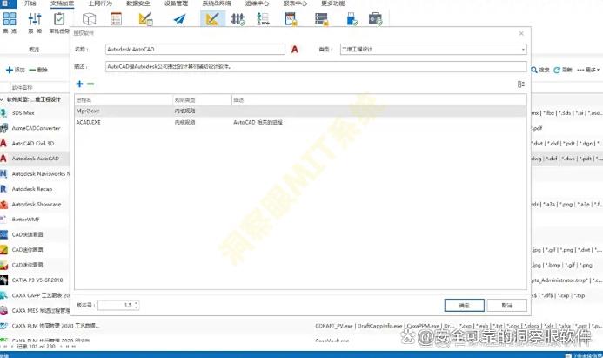Add a process with dialog plus icon
Image resolution: width=603 pixels, height=358 pixels.
tap(79, 84)
